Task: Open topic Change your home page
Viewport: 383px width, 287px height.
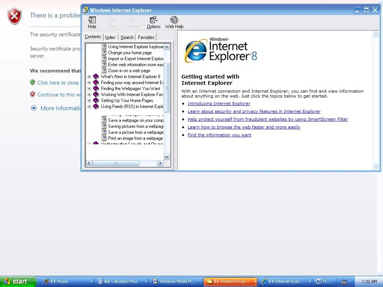Action: tap(130, 53)
